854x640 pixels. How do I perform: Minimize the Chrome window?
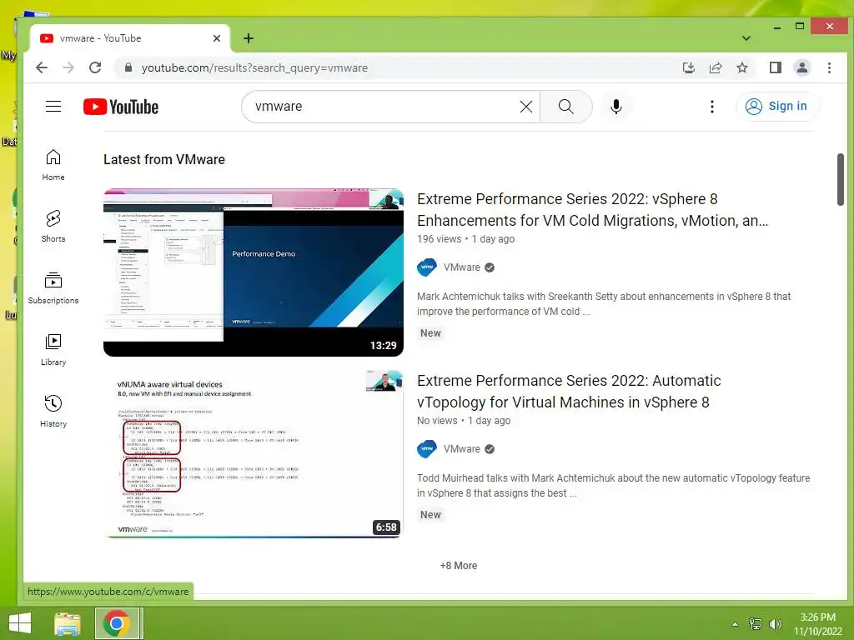pyautogui.click(x=777, y=26)
